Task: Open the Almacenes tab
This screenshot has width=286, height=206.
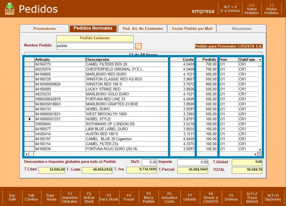Action: 241,28
